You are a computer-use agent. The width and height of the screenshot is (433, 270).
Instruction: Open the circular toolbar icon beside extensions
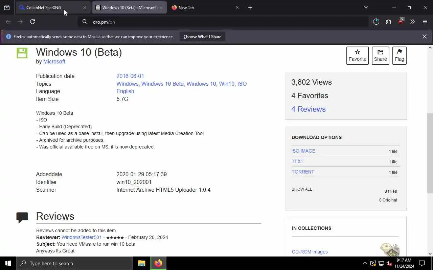(x=376, y=22)
